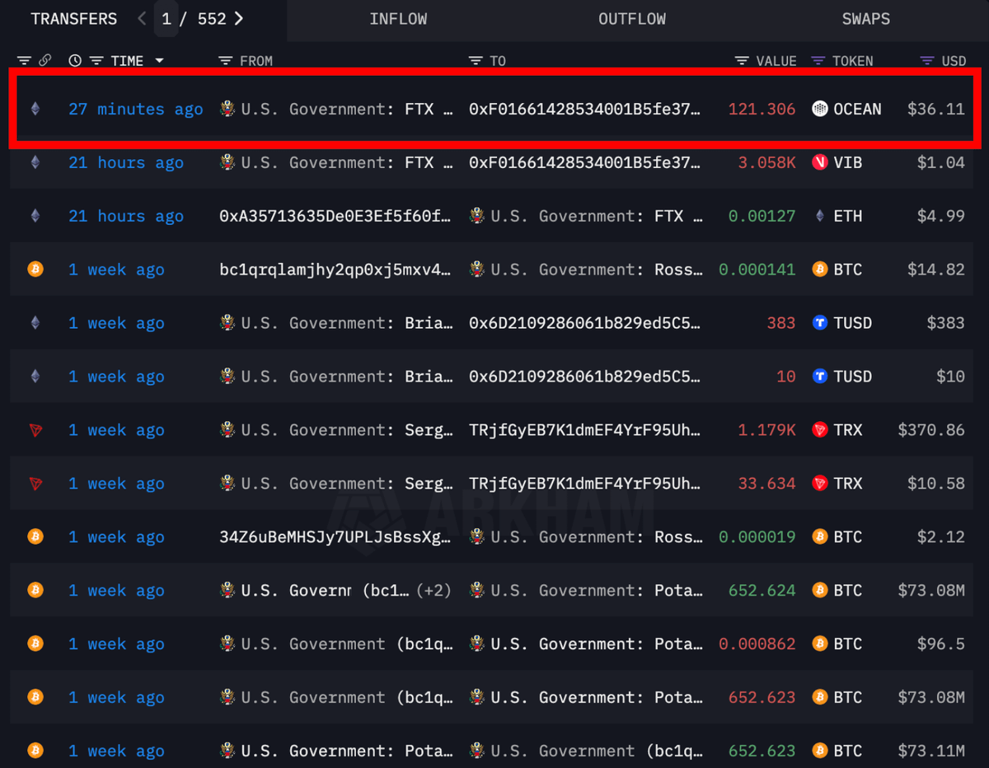Open the SWAPS tab
The width and height of the screenshot is (989, 768).
click(x=865, y=19)
